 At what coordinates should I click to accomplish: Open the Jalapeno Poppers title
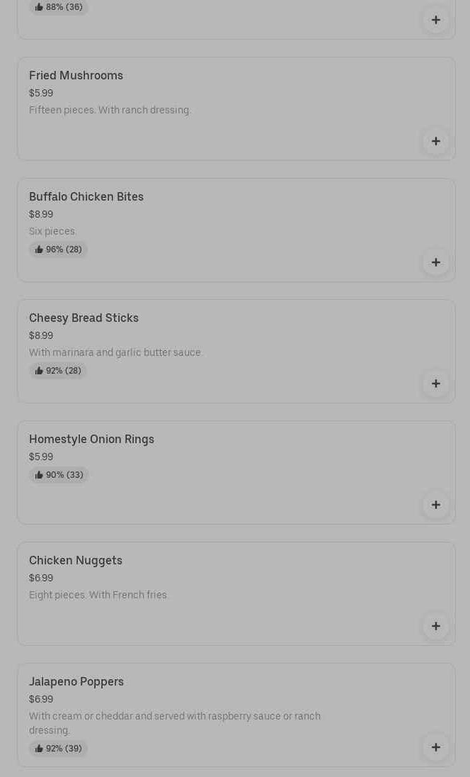pos(76,681)
